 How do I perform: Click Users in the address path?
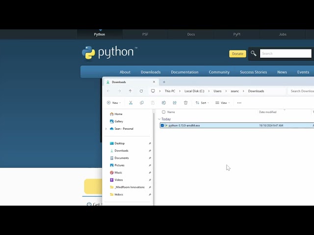point(217,91)
